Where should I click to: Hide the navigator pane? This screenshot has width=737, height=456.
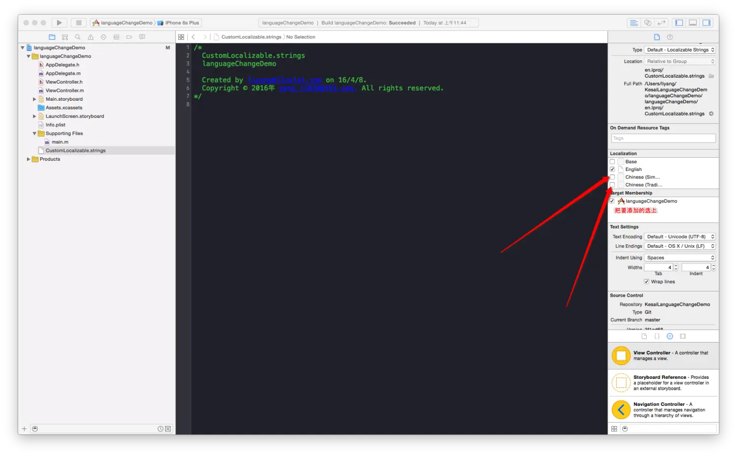679,23
